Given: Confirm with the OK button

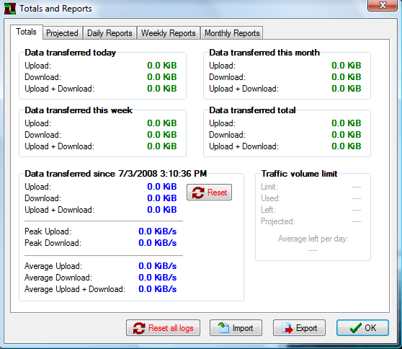Looking at the screenshot, I should click(x=362, y=328).
